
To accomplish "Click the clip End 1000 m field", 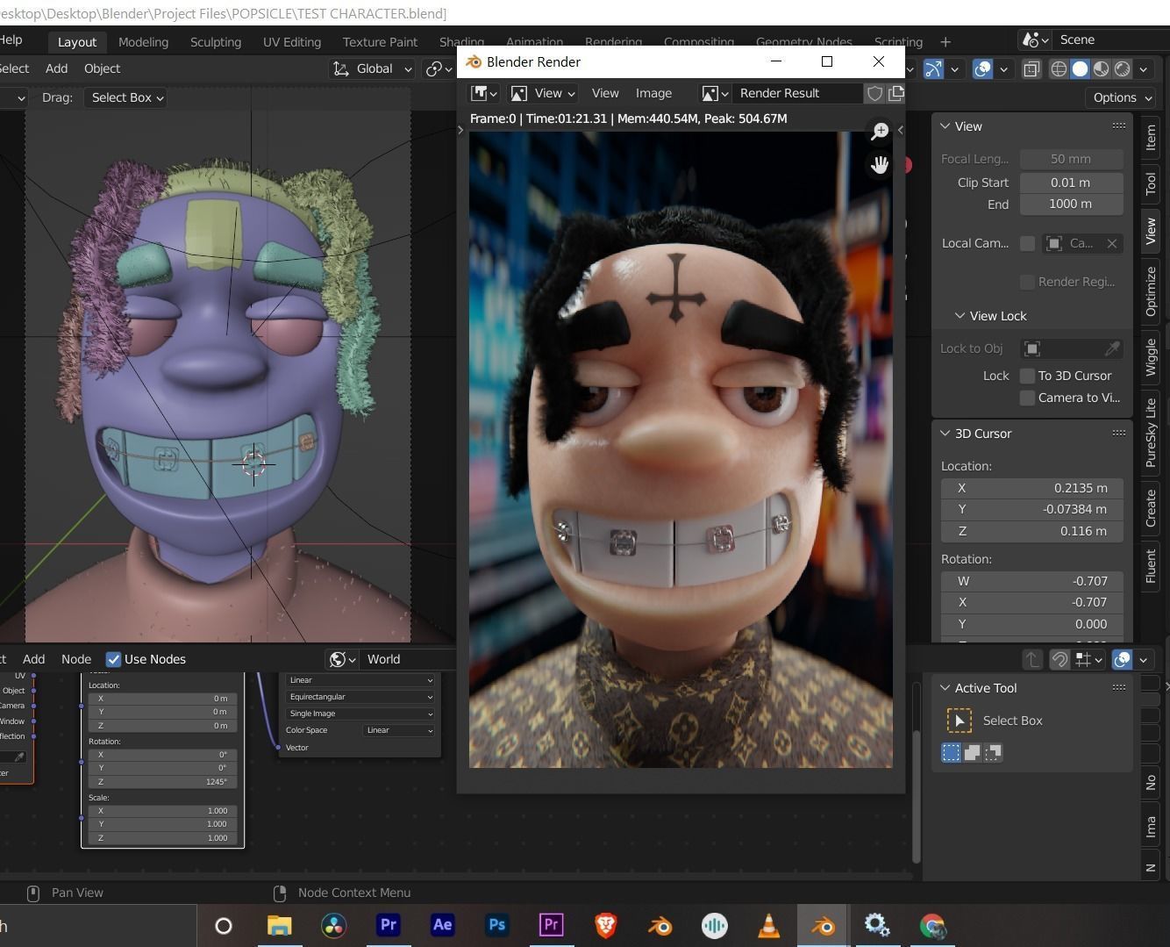I will coord(1071,204).
